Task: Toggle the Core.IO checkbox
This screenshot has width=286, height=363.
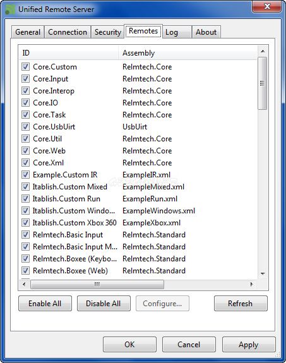Action: (25, 102)
